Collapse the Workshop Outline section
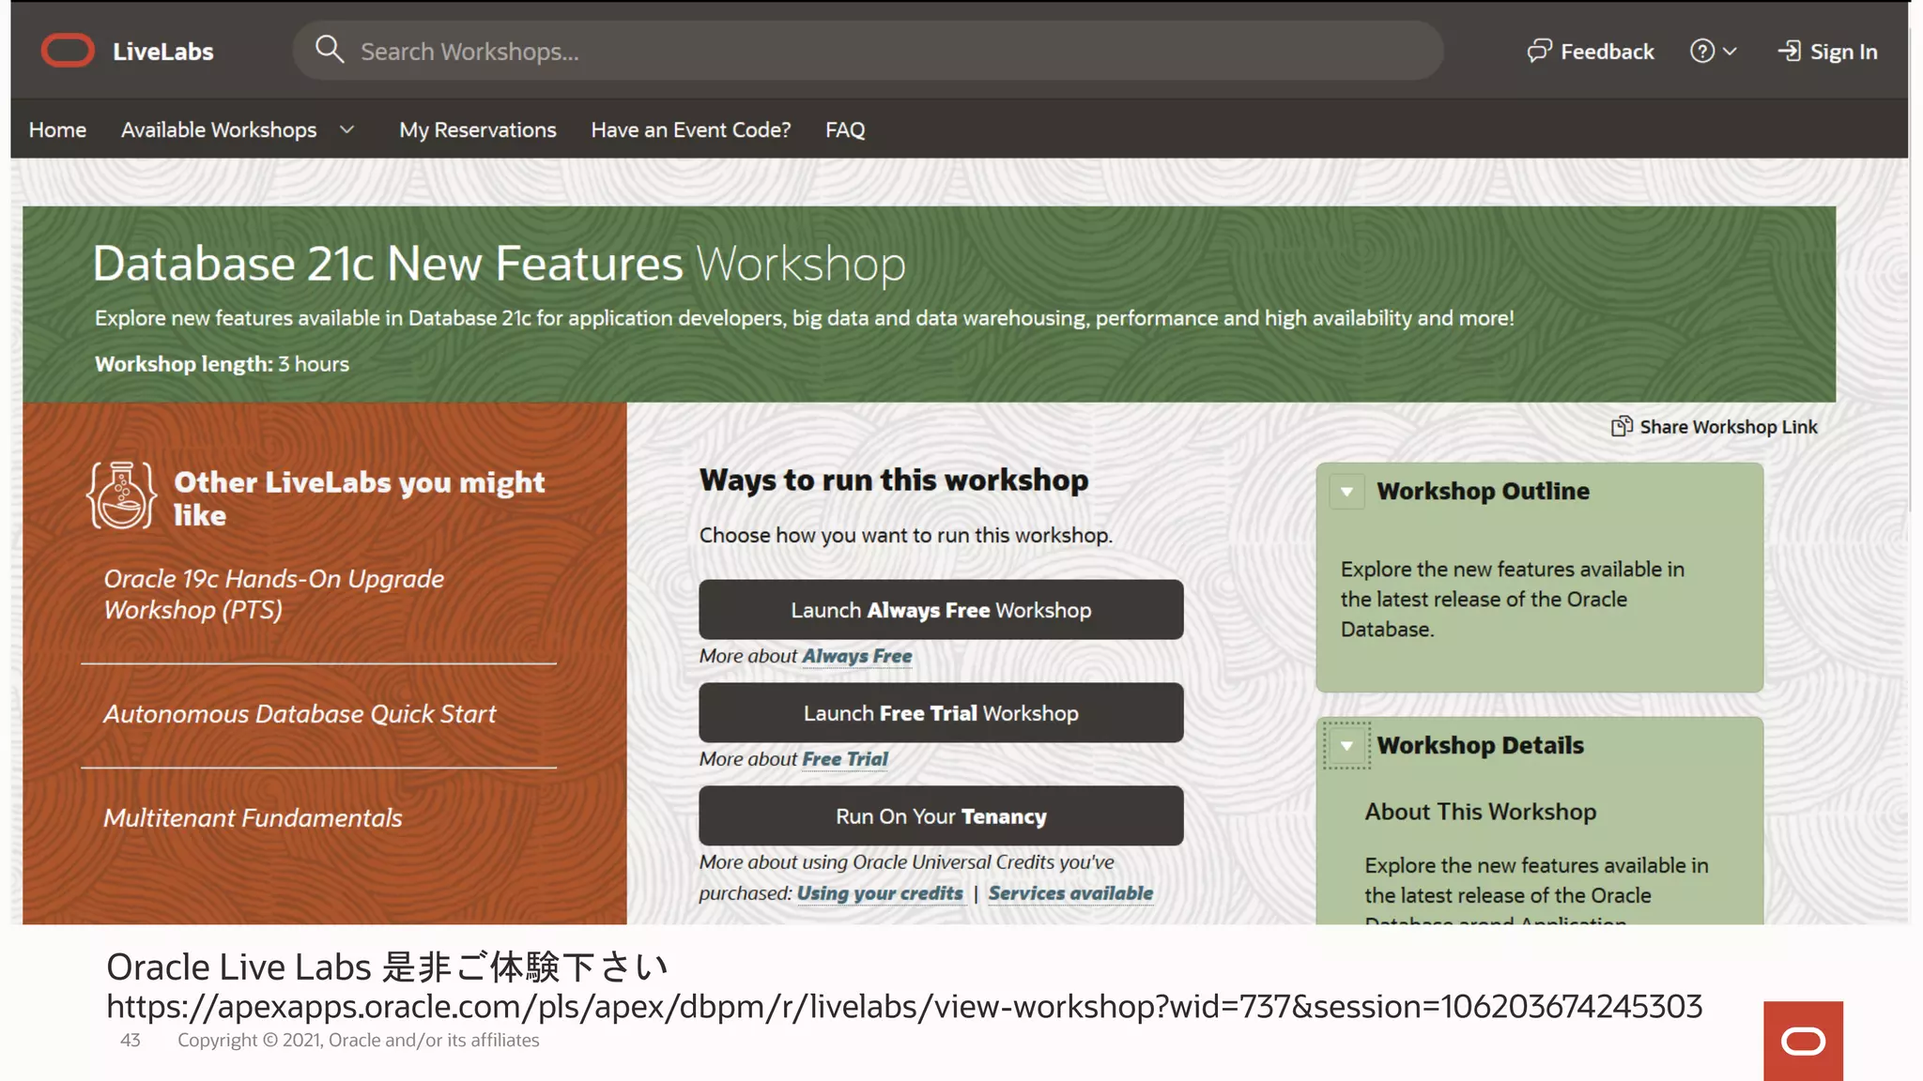Viewport: 1923px width, 1081px height. [1346, 491]
